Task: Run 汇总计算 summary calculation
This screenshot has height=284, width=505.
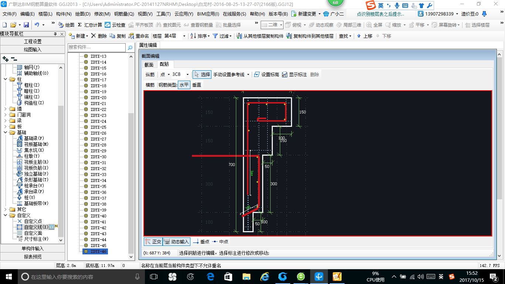Action: pos(90,25)
